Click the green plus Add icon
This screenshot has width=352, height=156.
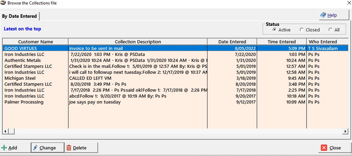4,148
